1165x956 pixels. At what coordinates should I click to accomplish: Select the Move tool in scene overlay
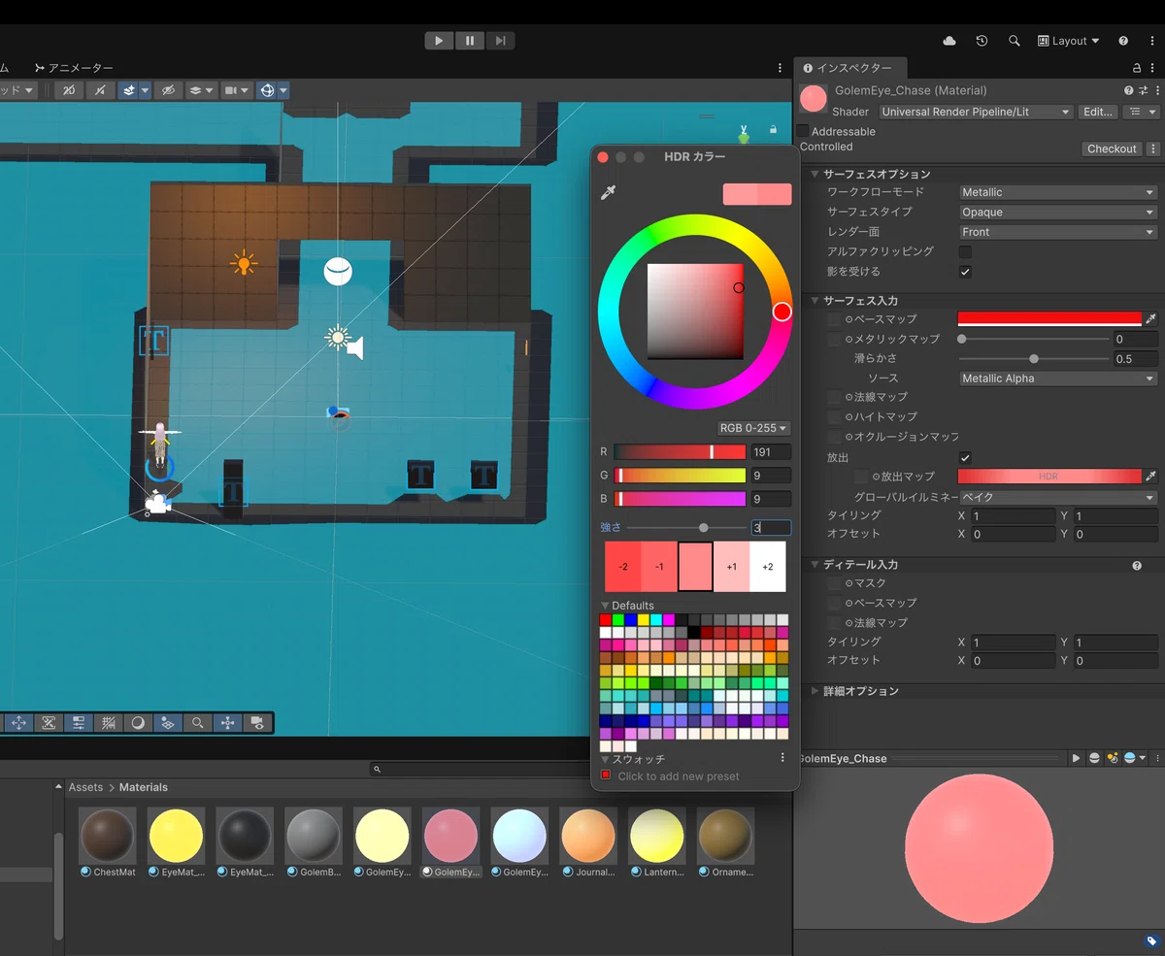pos(18,723)
